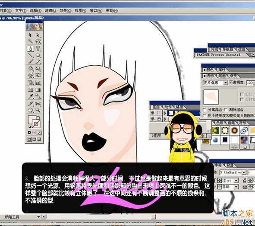Select the Magic Wand tool
The height and width of the screenshot is (226, 255).
30,41
